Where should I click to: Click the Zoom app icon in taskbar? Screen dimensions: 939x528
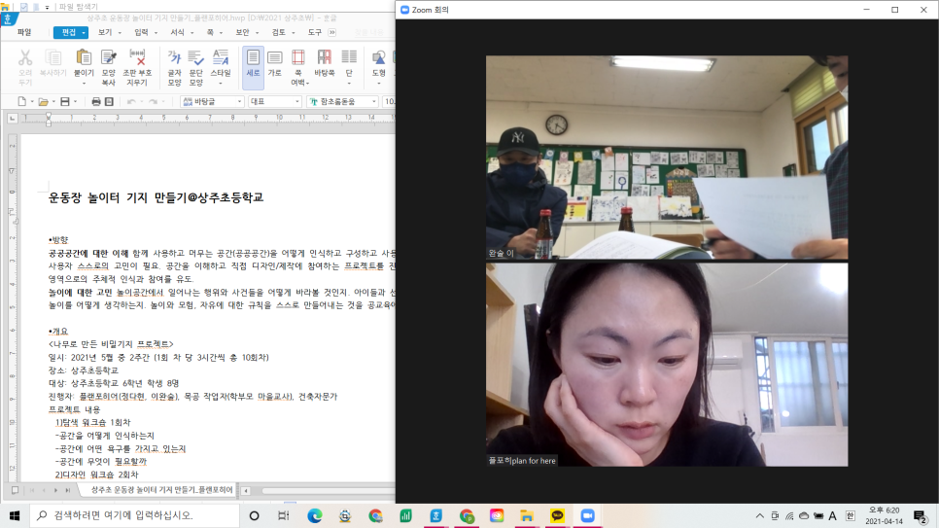tap(587, 515)
